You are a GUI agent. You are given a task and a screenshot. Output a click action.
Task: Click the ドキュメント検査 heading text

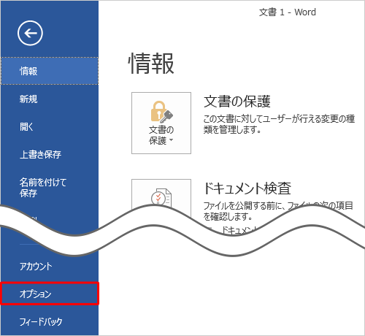click(x=247, y=188)
